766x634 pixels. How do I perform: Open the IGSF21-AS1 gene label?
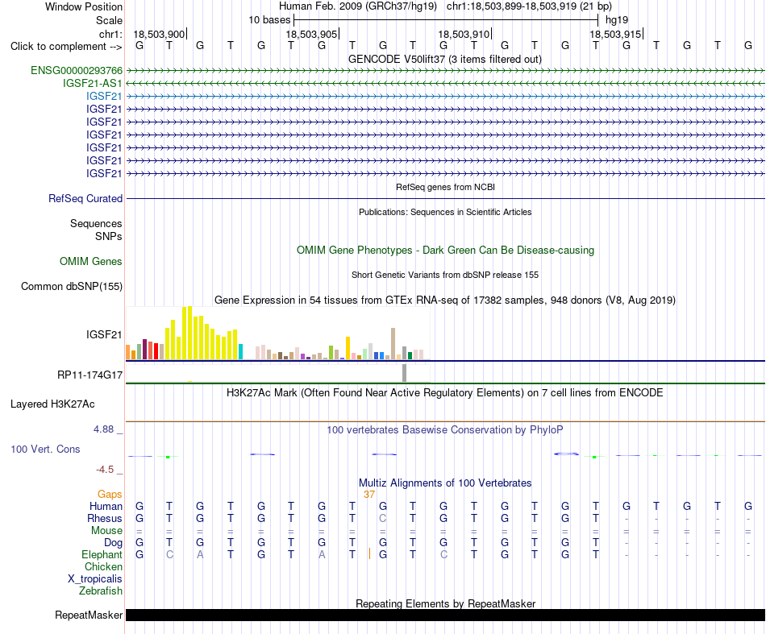pos(93,84)
